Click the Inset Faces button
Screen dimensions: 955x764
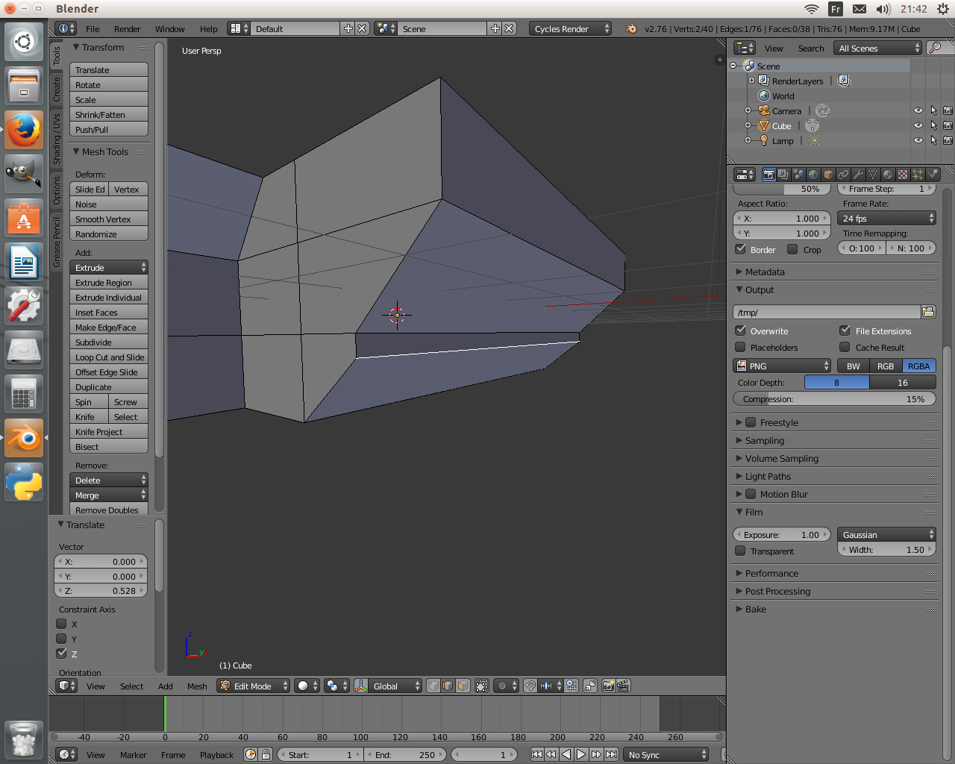[109, 312]
